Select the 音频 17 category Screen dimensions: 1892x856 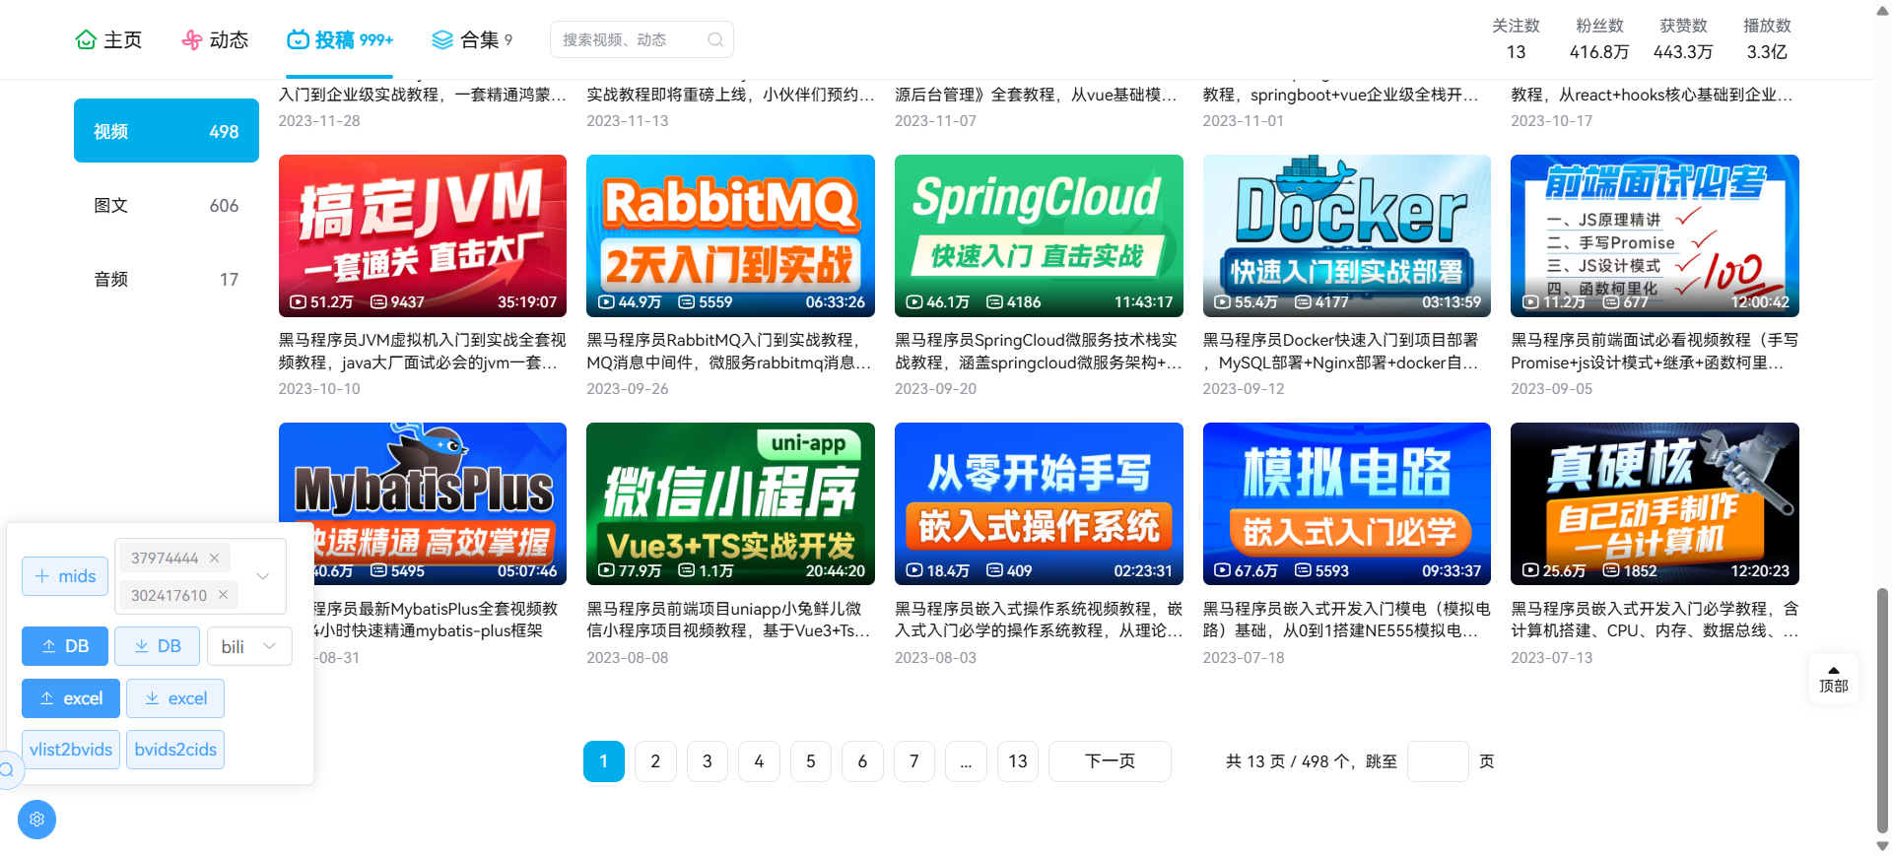[167, 279]
